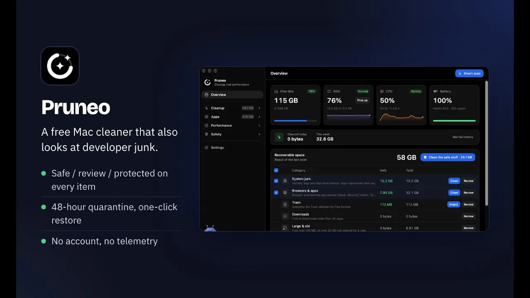Click Clean for System junk
The height and width of the screenshot is (298, 530).
pyautogui.click(x=454, y=181)
